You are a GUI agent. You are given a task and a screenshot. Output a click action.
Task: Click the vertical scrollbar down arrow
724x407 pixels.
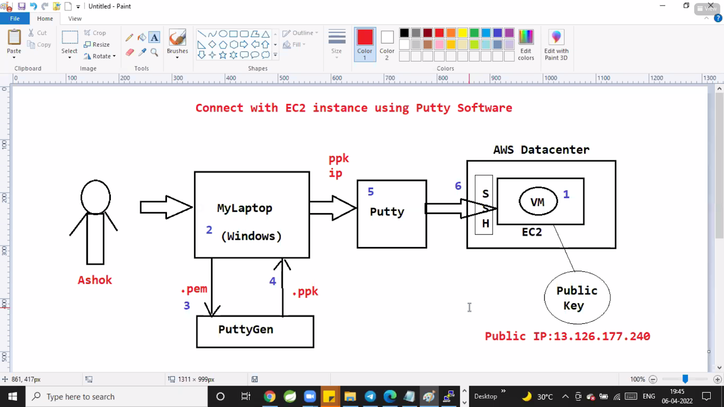[x=719, y=368]
